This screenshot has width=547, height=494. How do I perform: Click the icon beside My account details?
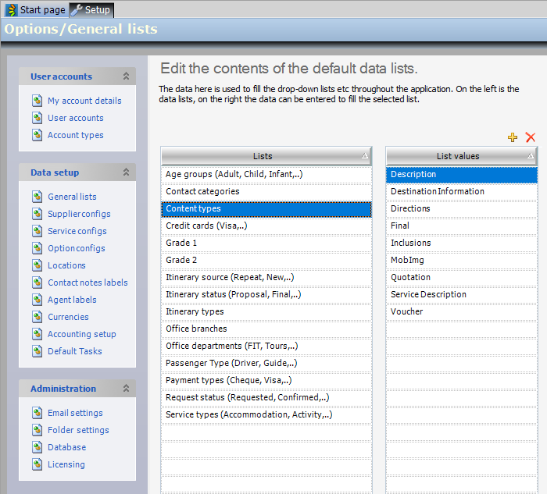pyautogui.click(x=37, y=101)
